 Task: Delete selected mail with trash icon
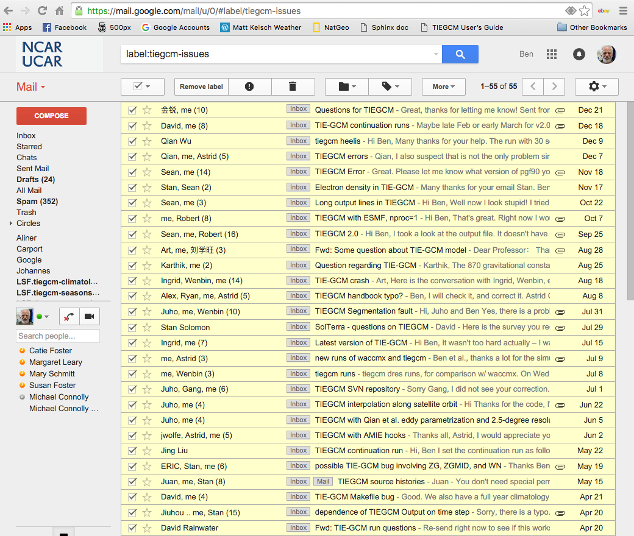coord(293,86)
